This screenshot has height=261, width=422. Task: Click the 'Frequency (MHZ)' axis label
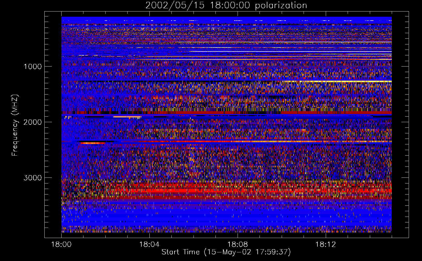tap(15, 125)
